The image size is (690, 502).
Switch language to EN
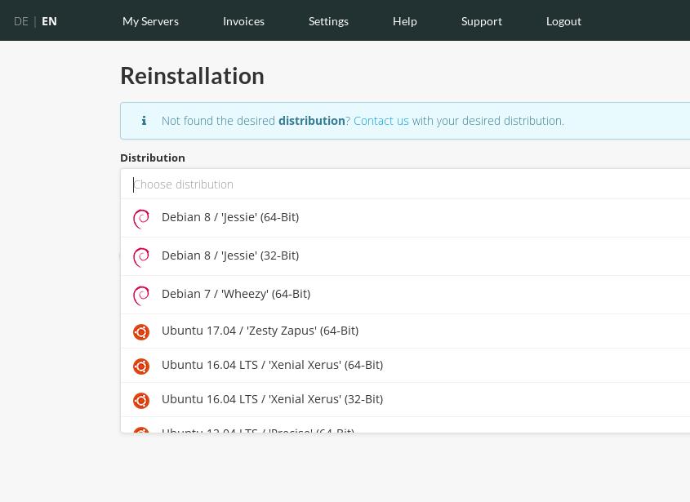49,21
